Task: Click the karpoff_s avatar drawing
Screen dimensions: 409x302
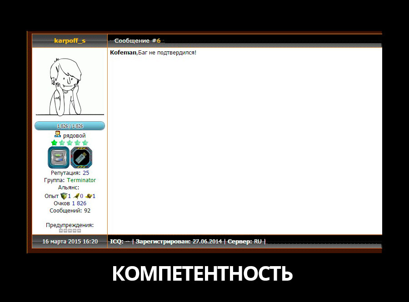Action: (x=70, y=86)
